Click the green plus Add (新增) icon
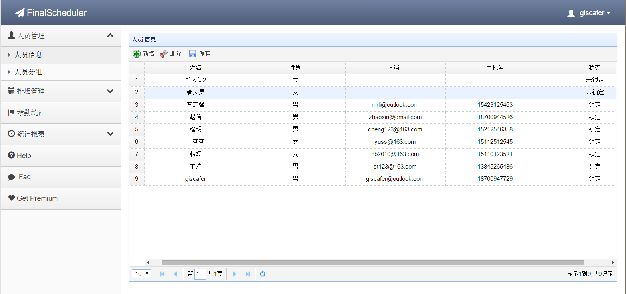 (x=137, y=54)
